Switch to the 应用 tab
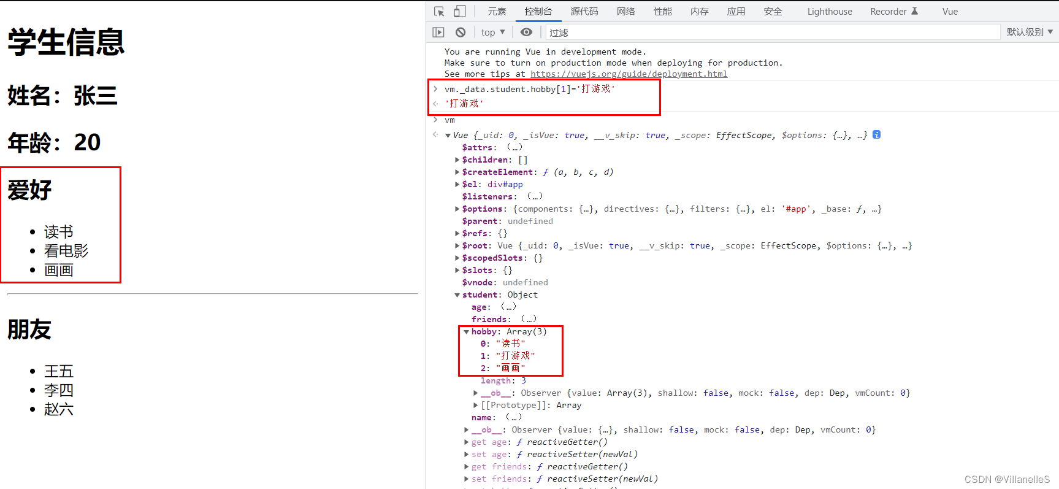Viewport: 1059px width, 489px height. click(736, 12)
